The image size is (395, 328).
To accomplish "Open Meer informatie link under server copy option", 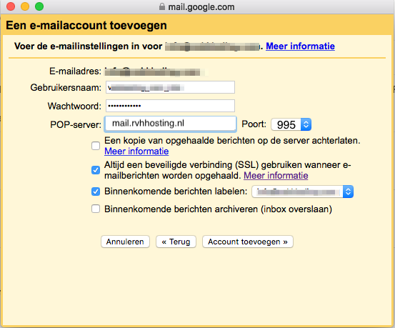I will tap(136, 151).
